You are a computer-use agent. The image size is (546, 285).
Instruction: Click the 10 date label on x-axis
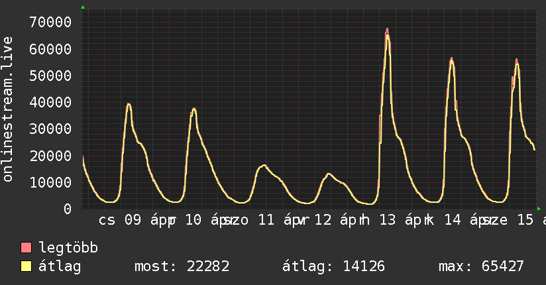click(193, 220)
